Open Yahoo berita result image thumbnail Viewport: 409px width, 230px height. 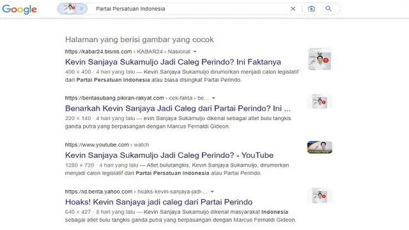320,195
